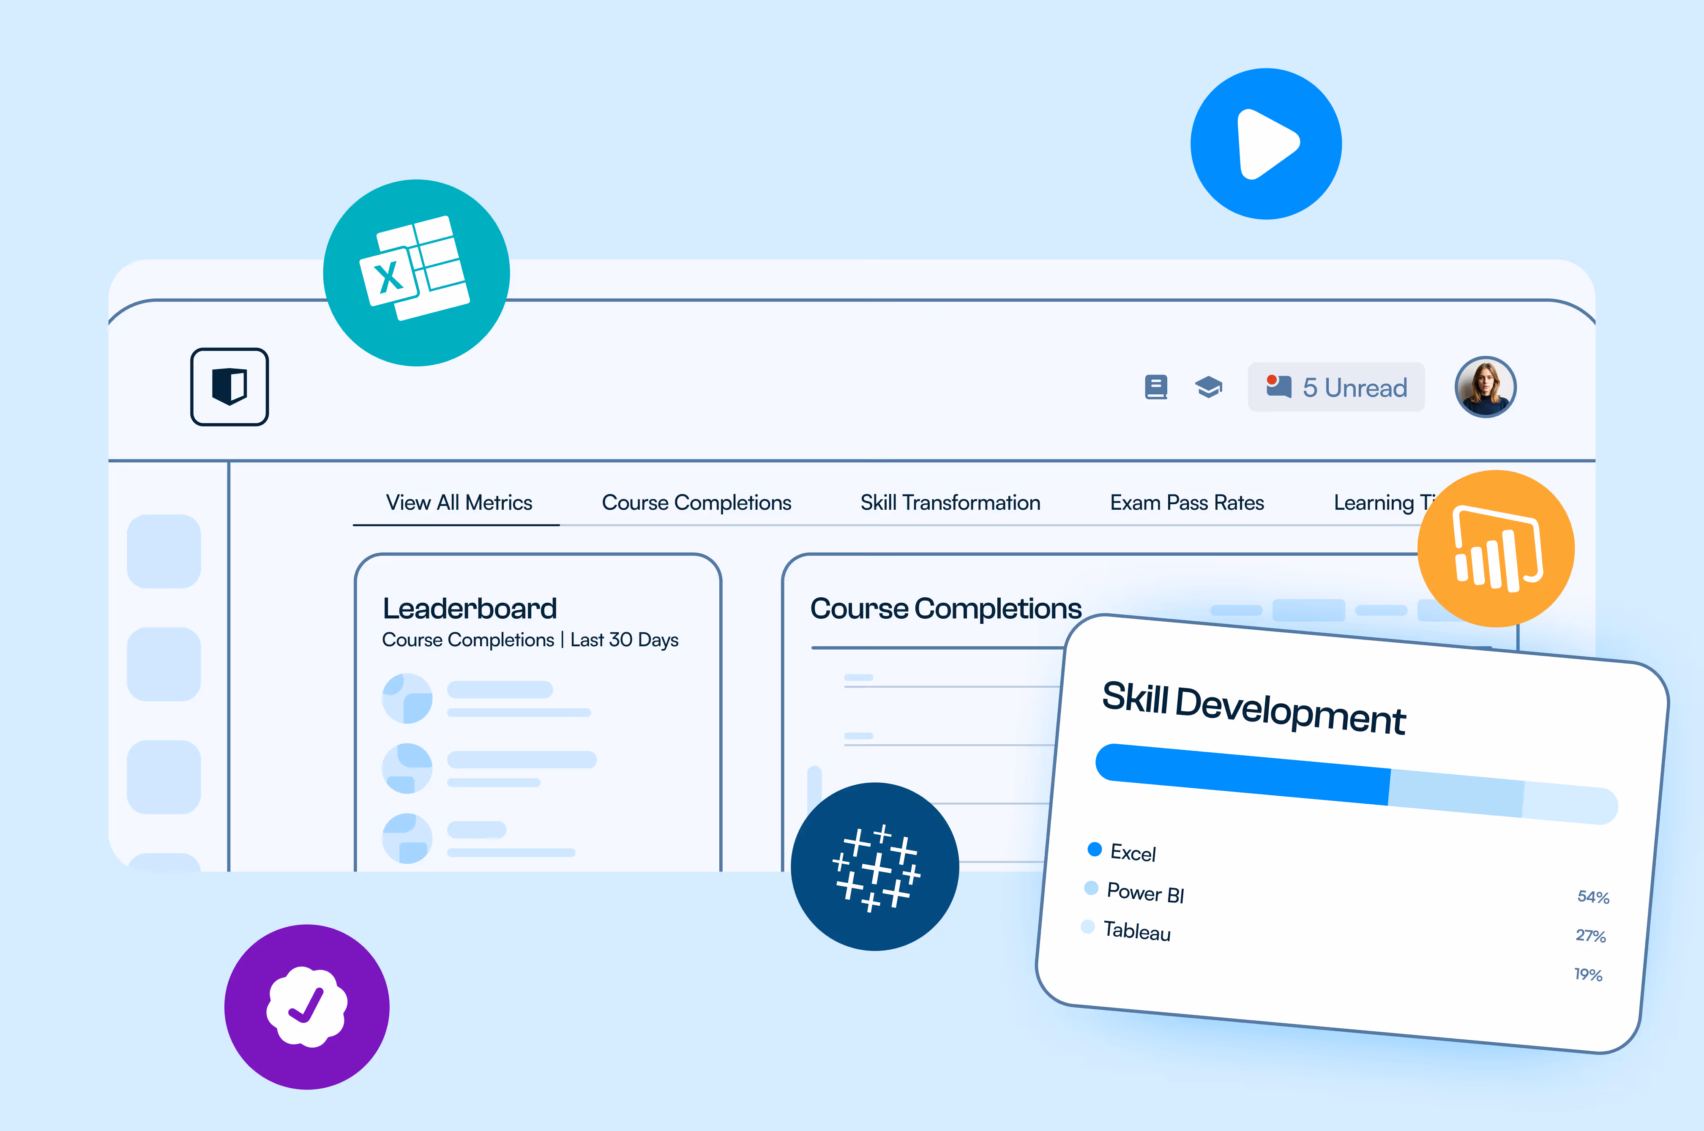Click the Power BI legend label

(x=1145, y=893)
